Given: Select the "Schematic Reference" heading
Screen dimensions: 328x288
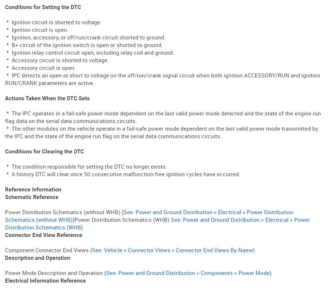Looking at the screenshot, I should [32, 197].
